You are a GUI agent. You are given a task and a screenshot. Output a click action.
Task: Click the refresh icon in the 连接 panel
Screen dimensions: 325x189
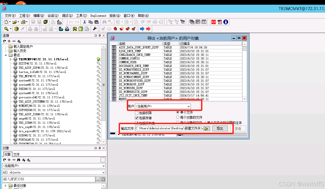pos(4,41)
